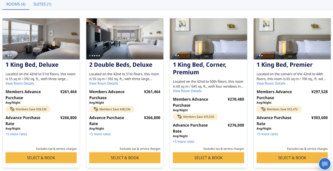
Task: Expand +5 more rates for 2 Double Beds Deluxe
Action: 100,134
